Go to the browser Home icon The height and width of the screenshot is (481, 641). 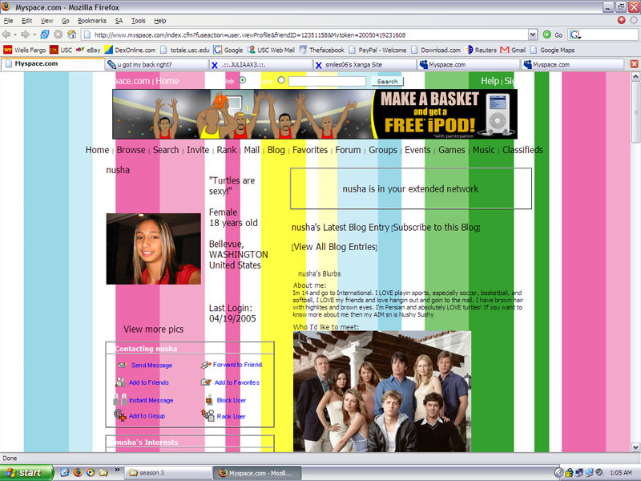(x=72, y=34)
